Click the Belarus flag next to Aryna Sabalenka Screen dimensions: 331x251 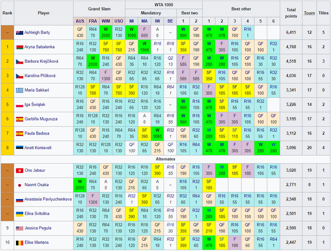[x=19, y=47]
